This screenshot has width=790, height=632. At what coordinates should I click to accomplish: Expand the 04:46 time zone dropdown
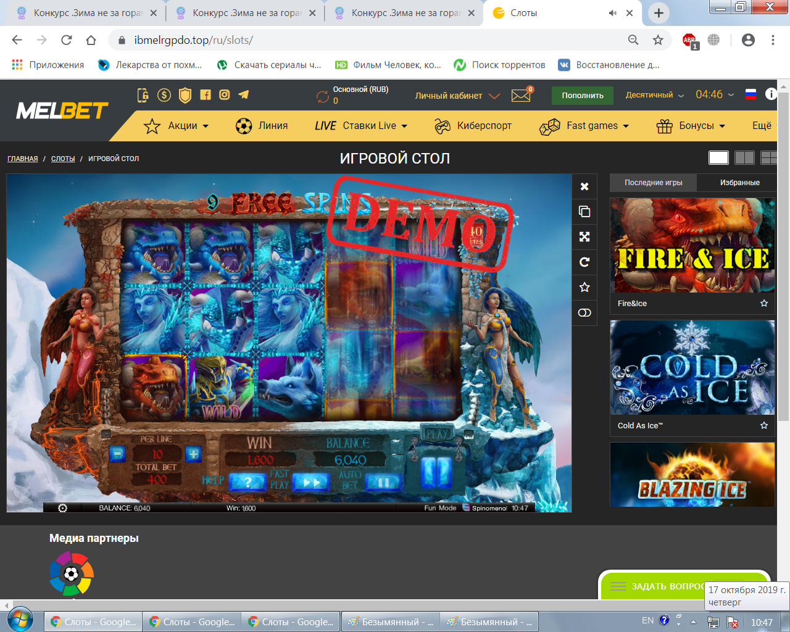tap(715, 94)
